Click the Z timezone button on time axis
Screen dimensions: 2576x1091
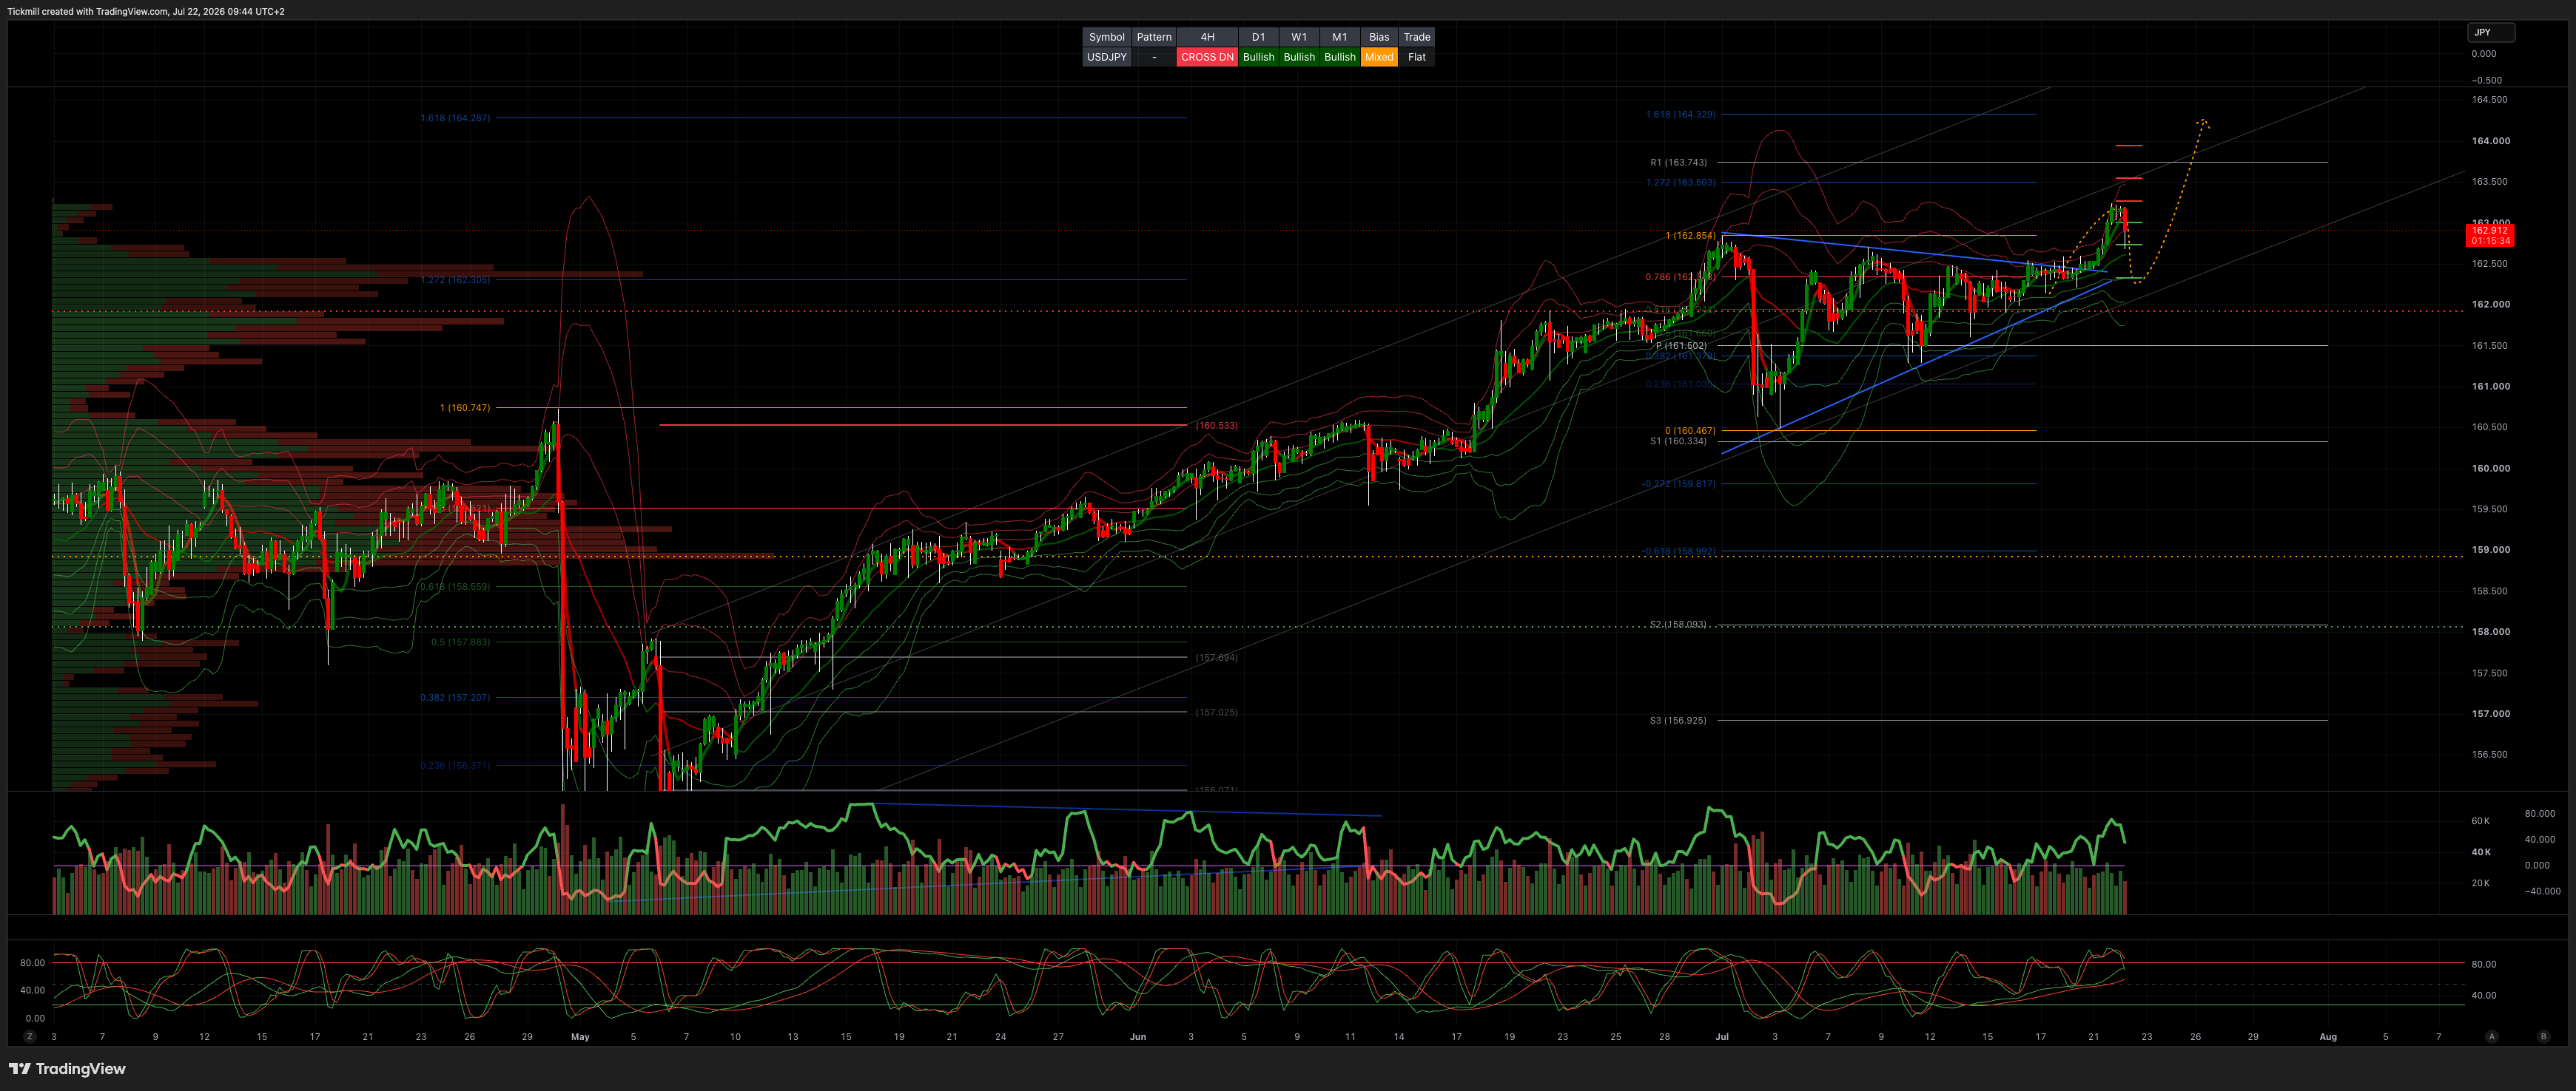click(30, 1037)
